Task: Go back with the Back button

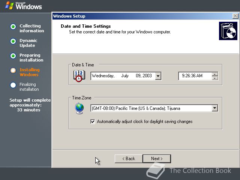Action: 129,159
